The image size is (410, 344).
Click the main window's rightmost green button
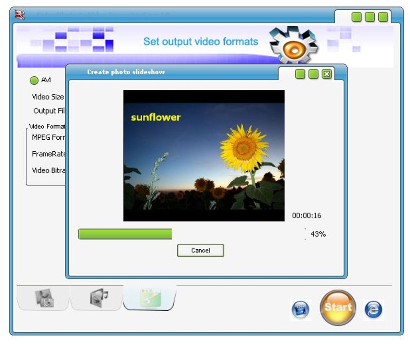click(x=383, y=17)
